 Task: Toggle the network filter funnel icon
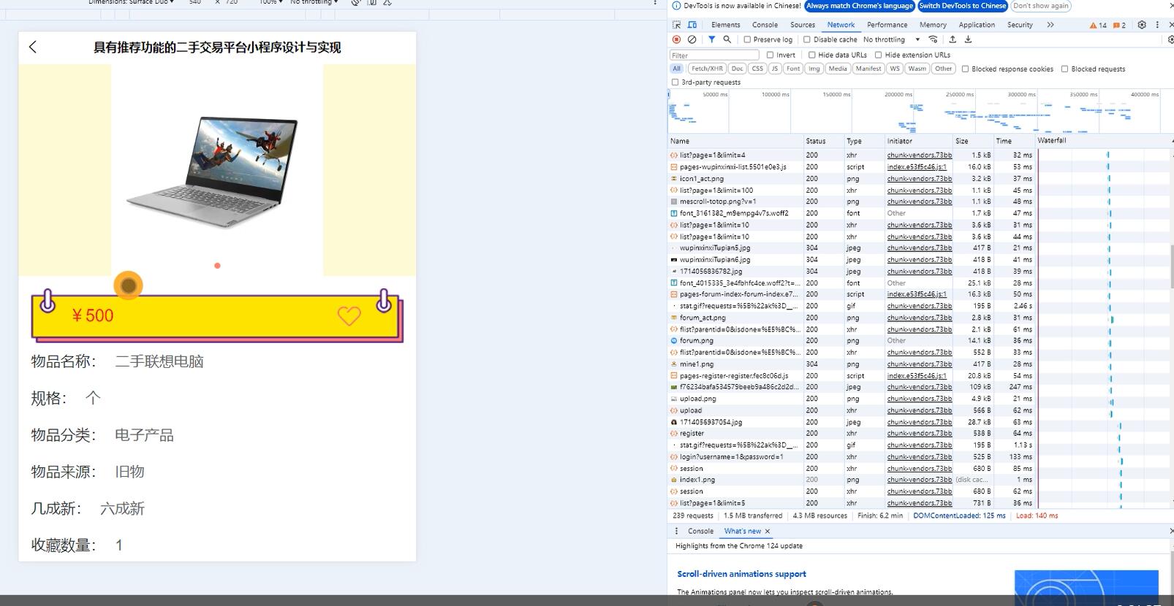(711, 39)
